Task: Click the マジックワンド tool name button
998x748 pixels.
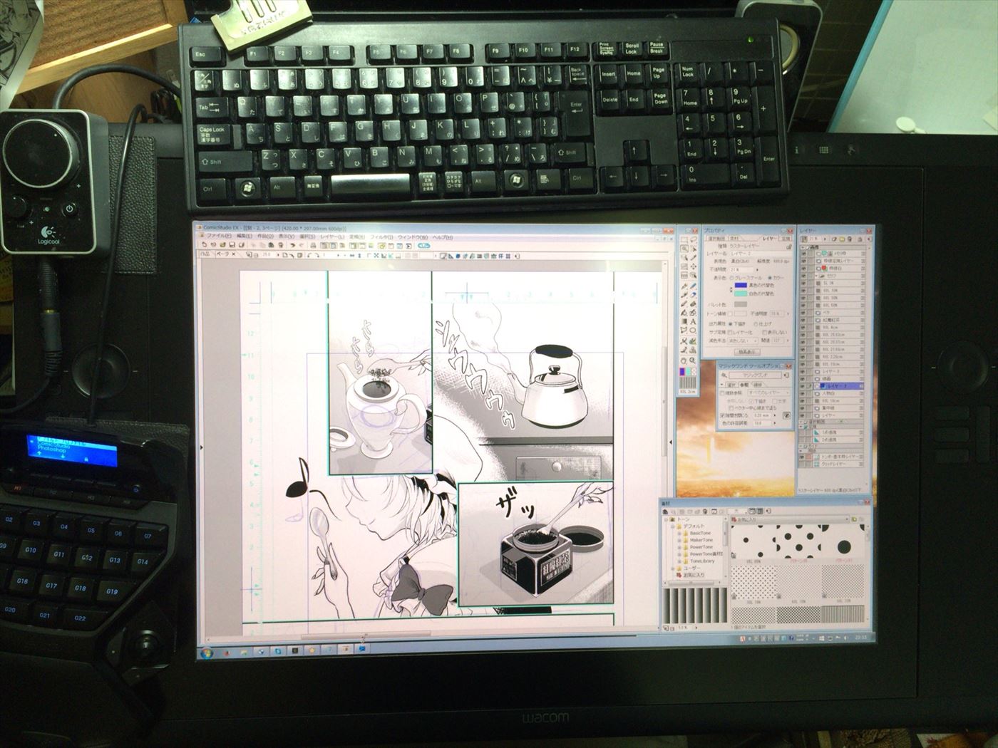Action: pyautogui.click(x=755, y=374)
